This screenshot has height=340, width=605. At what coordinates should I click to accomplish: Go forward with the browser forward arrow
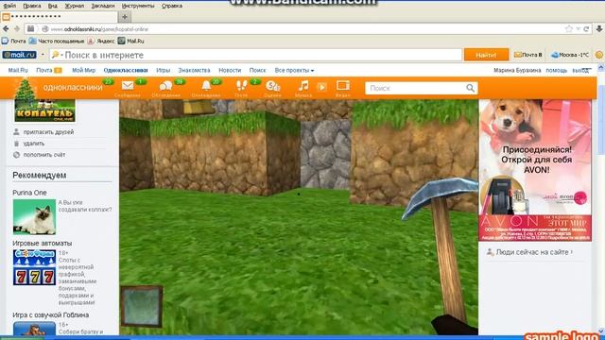pyautogui.click(x=17, y=29)
